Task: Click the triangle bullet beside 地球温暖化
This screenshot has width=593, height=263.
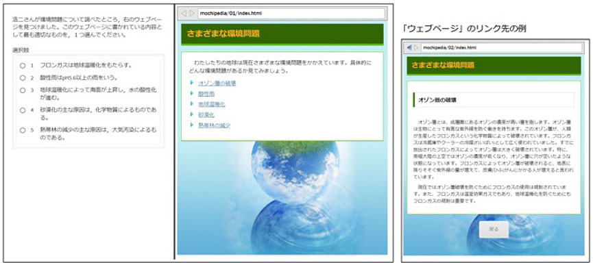Action: coord(192,103)
